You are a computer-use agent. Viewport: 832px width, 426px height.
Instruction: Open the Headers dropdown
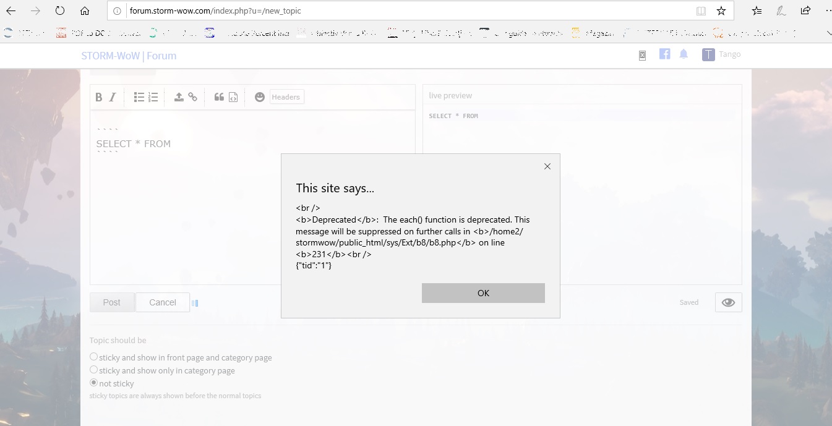click(286, 97)
